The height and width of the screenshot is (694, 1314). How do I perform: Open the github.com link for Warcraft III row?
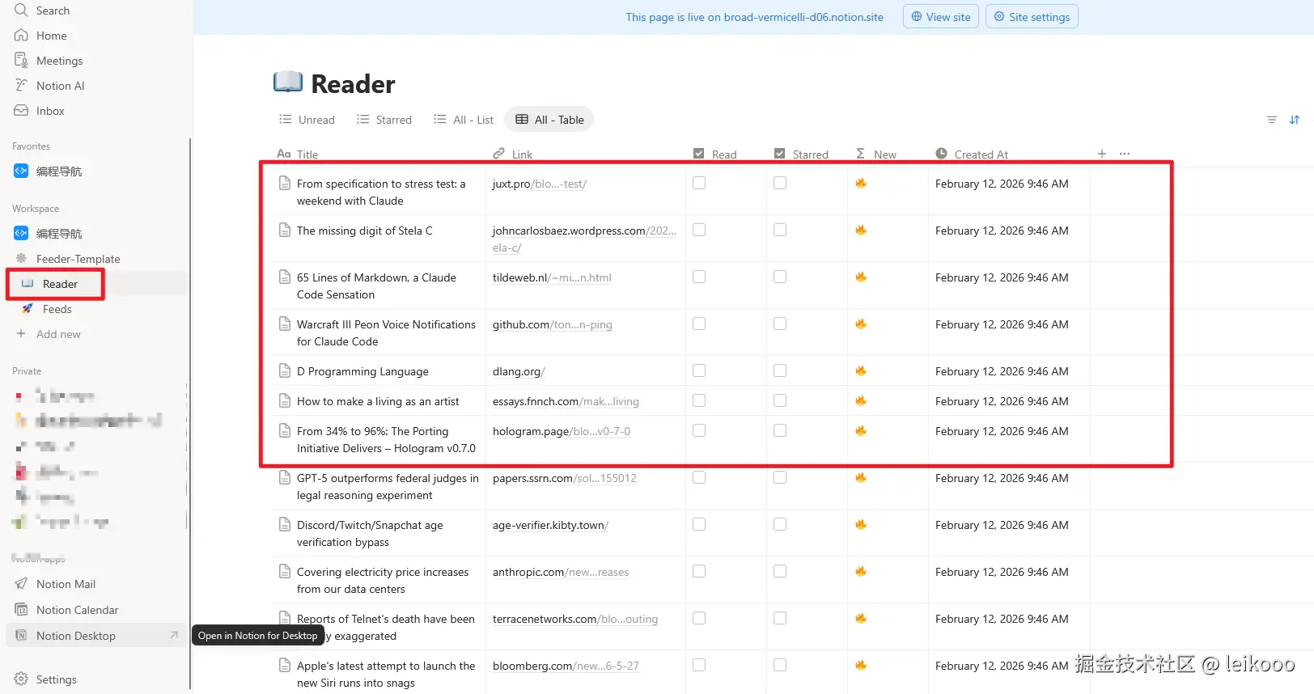[x=553, y=324]
